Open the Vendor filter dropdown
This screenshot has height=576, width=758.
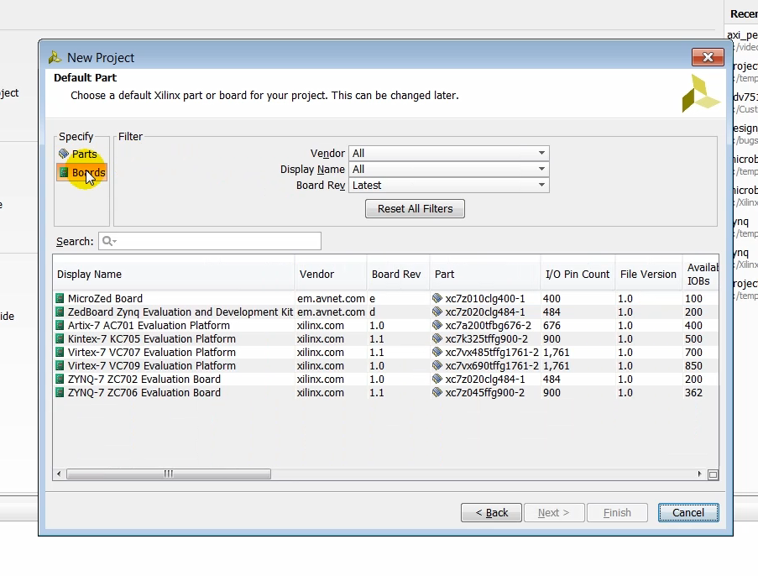point(449,154)
